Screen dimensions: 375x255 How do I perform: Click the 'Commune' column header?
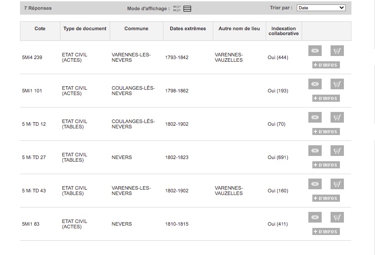pos(136,29)
